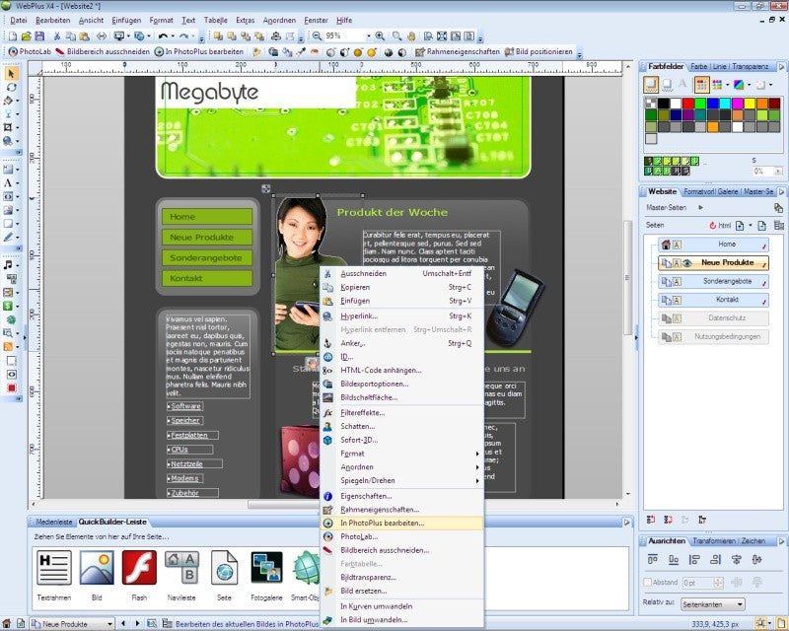
Task: Click the Open folder toolbar icon
Action: 27,36
